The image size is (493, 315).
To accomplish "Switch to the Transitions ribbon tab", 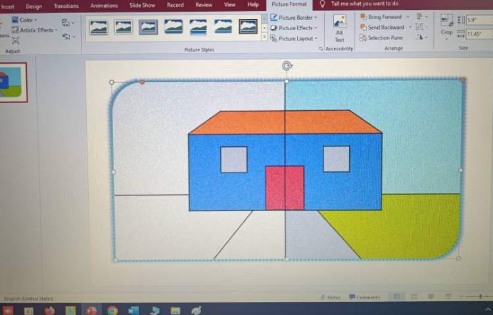I will coord(66,6).
